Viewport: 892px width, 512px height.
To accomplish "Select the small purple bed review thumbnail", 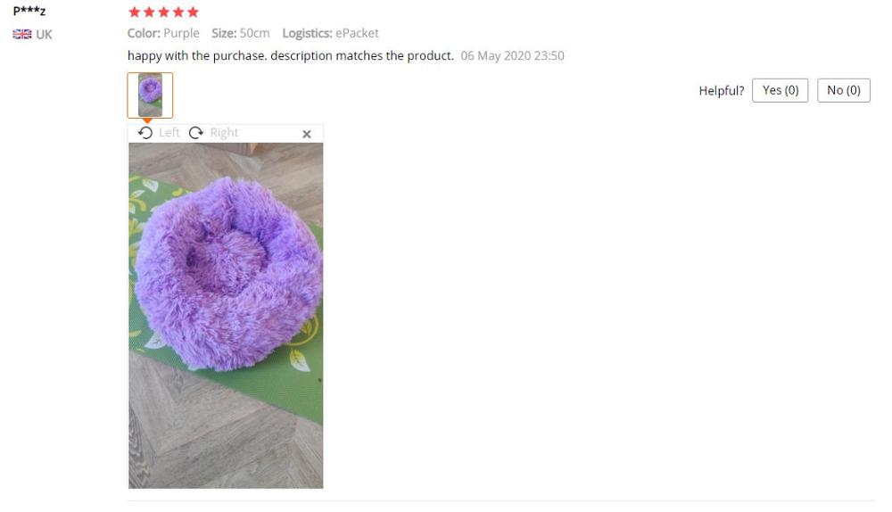I will [150, 95].
